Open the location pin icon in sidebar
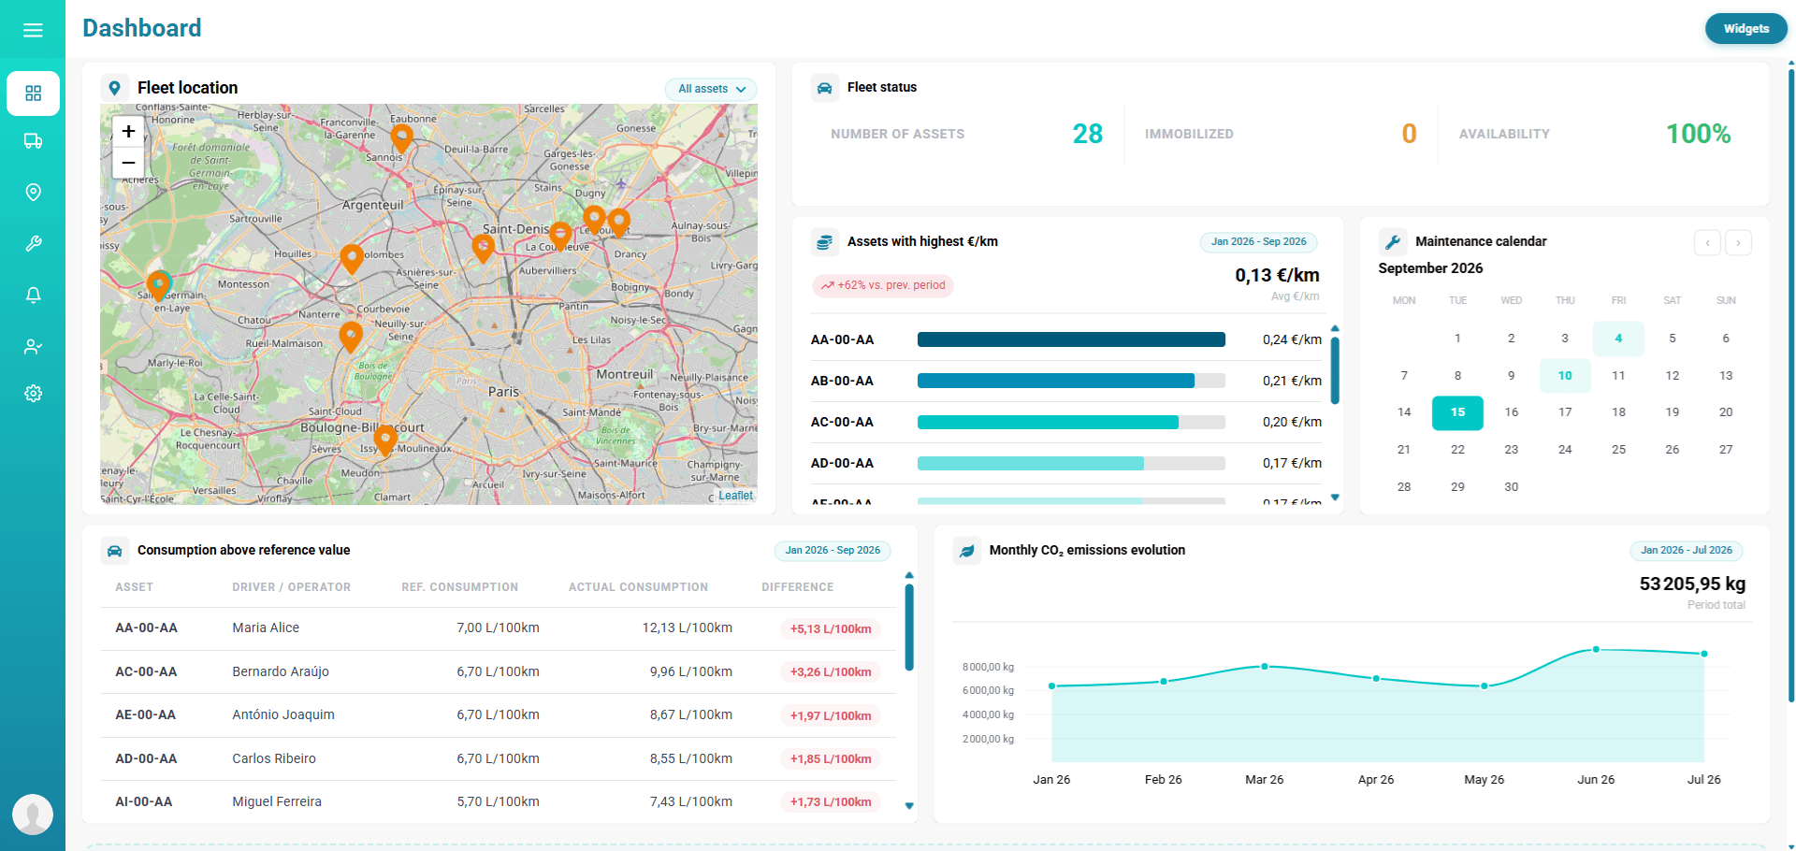 click(x=33, y=192)
